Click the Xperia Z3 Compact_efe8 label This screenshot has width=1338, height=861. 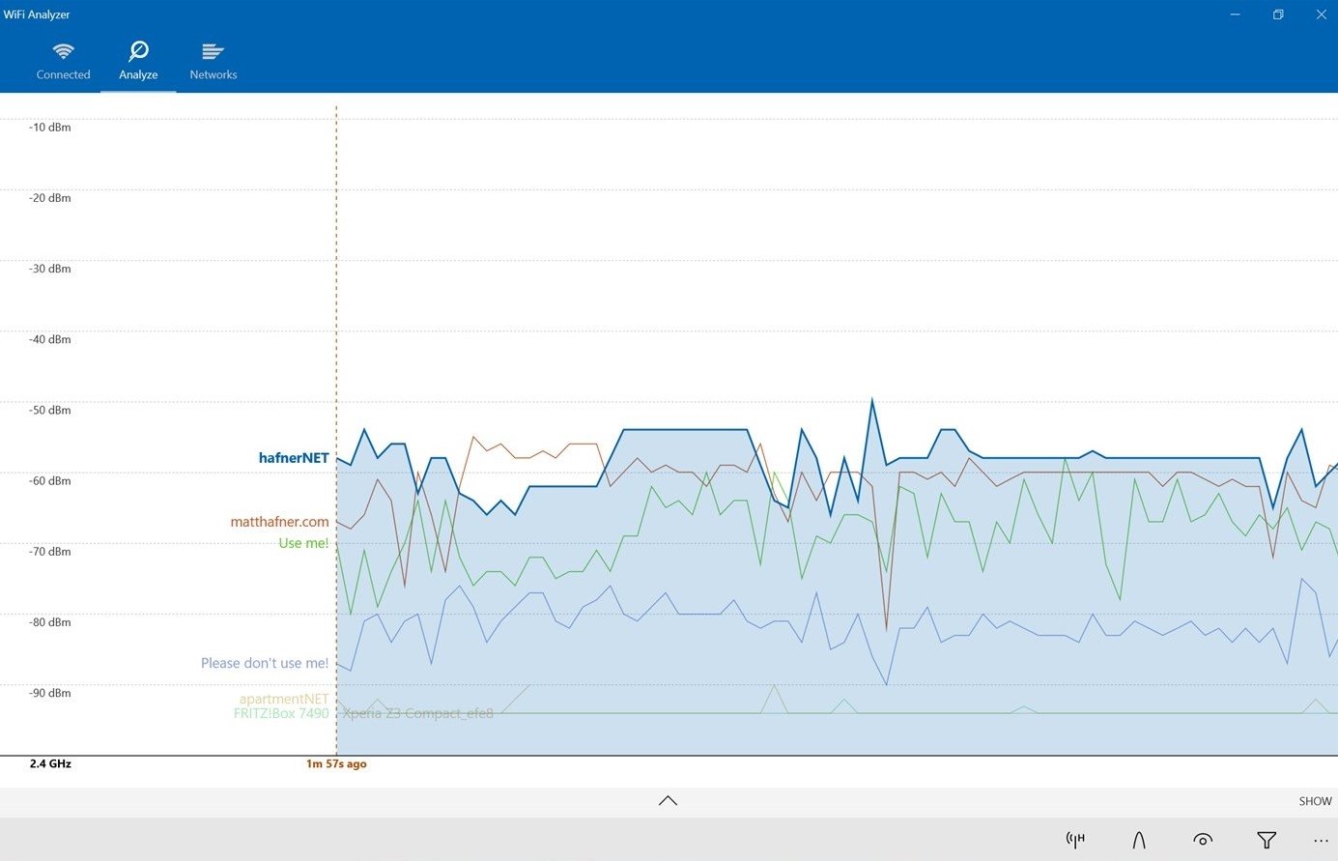[x=417, y=714]
